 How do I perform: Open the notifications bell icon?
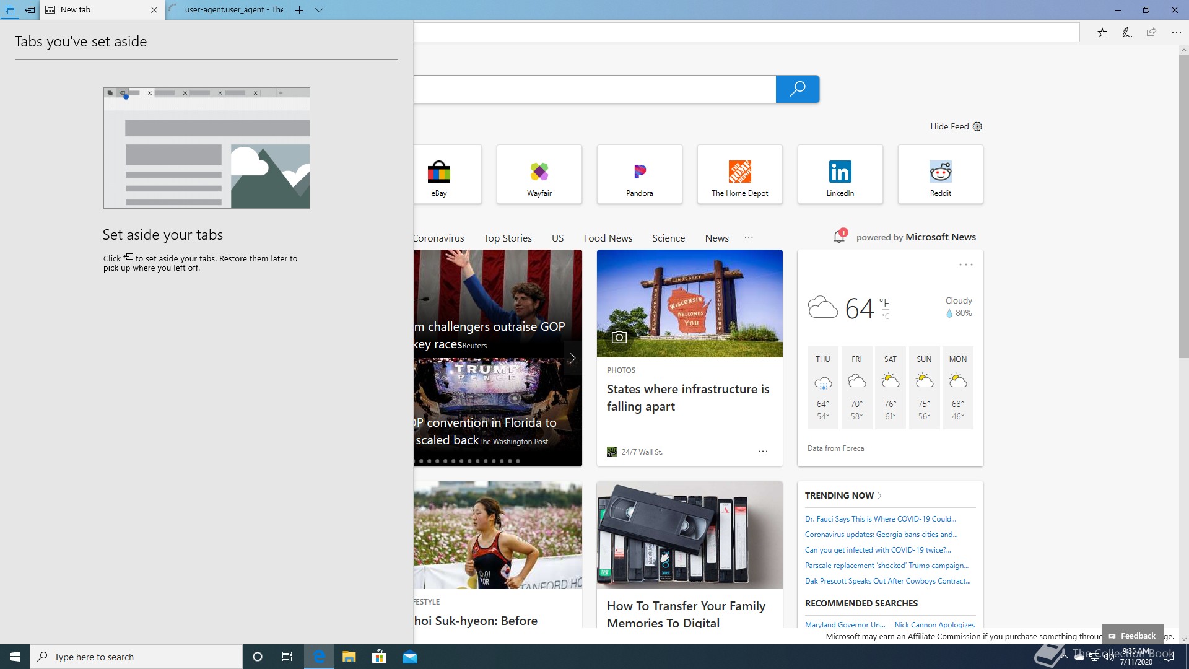(x=839, y=237)
